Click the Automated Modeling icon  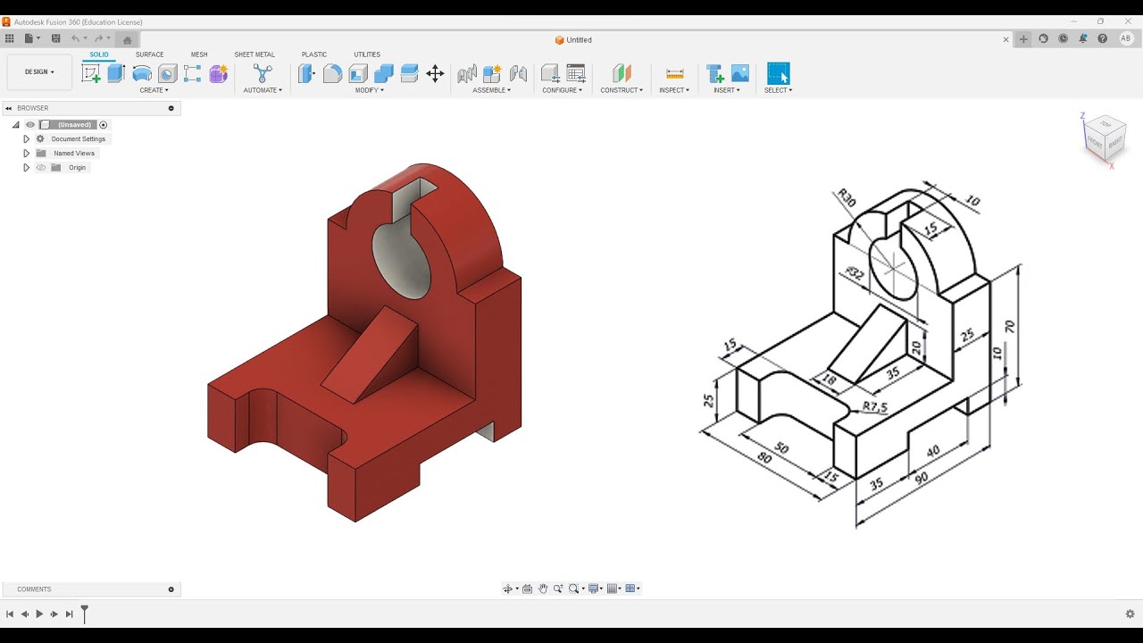[263, 74]
